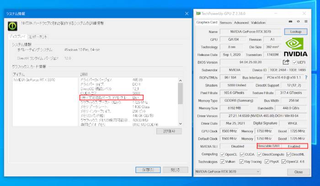320x186 pixels.
Task: Click the Texture Fillrate 317.4 GTexel/s field
Action: pos(291,93)
